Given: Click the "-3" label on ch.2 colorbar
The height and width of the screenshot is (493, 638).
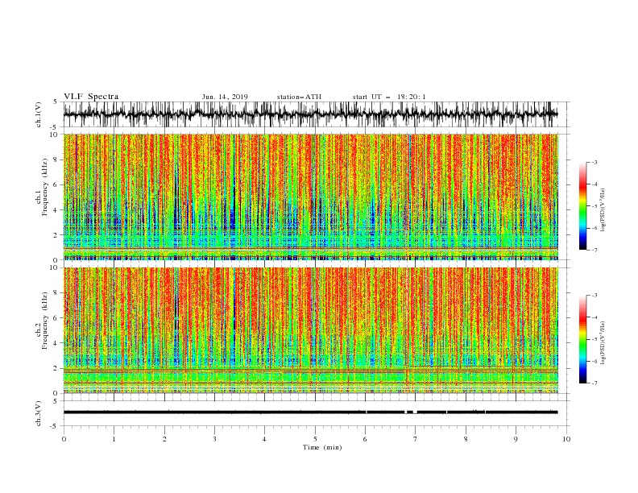Looking at the screenshot, I should [594, 296].
